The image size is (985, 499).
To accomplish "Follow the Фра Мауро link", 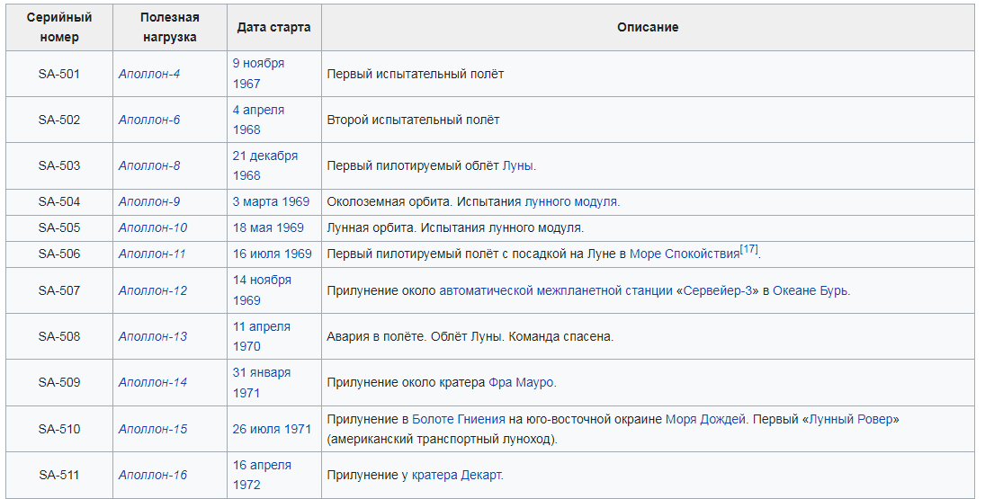I will pos(521,382).
